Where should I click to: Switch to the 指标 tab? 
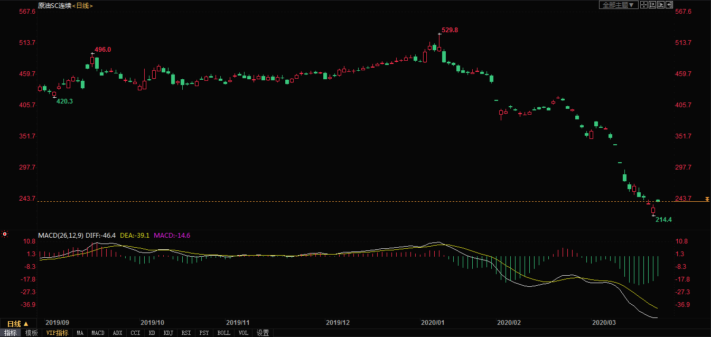pos(11,333)
